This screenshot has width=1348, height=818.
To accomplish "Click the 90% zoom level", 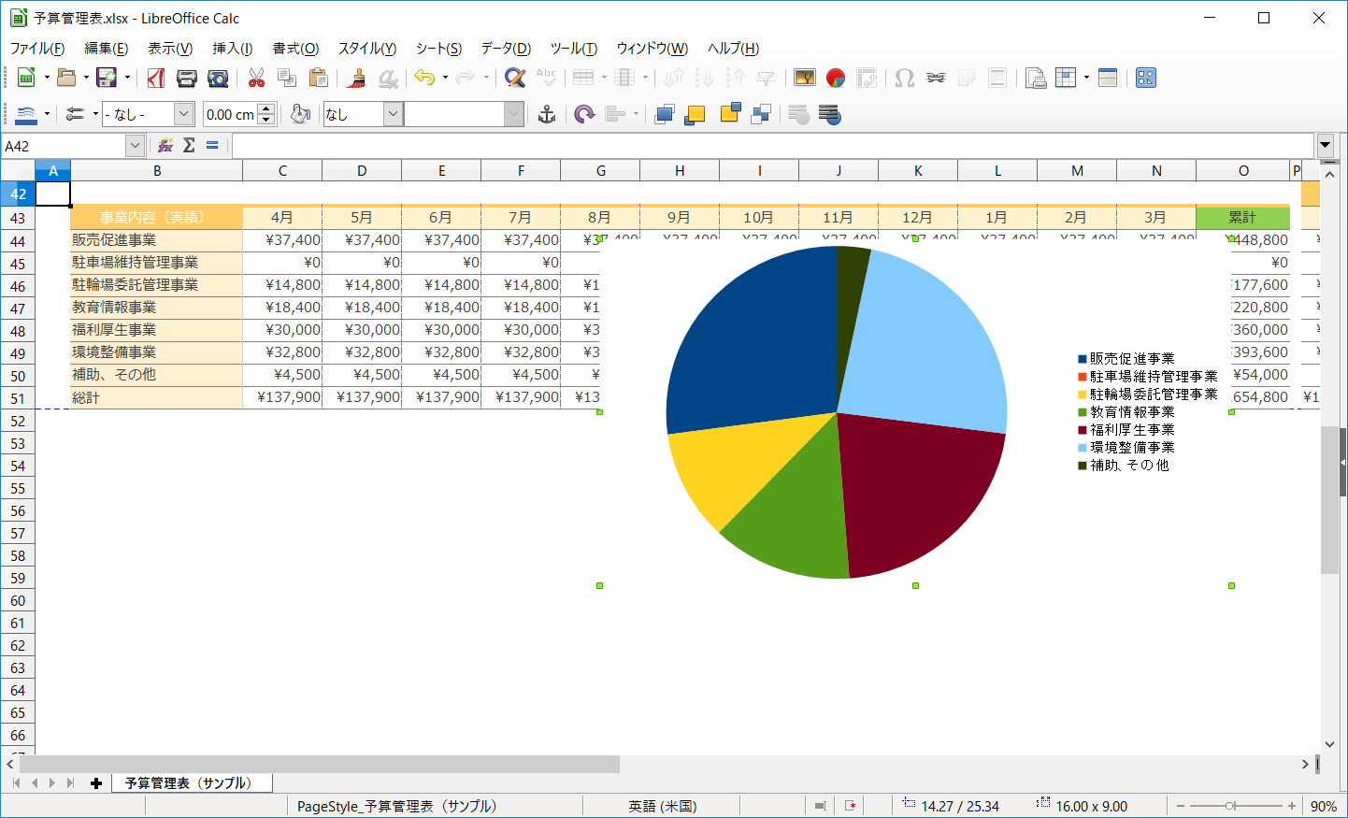I will tap(1324, 806).
